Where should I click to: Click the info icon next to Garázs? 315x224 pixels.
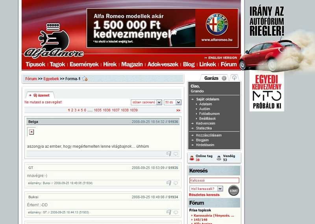224,78
